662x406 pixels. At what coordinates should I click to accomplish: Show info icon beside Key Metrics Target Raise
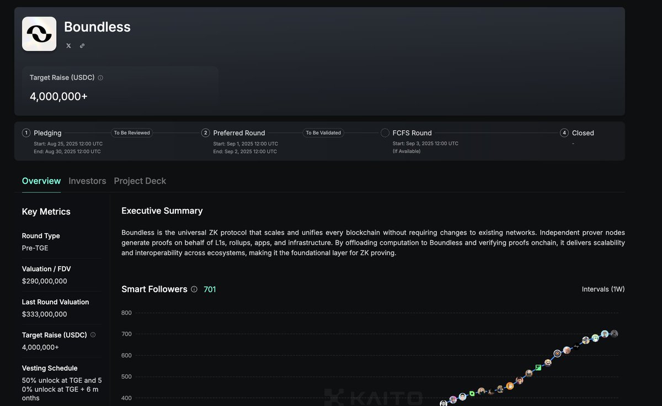point(93,335)
